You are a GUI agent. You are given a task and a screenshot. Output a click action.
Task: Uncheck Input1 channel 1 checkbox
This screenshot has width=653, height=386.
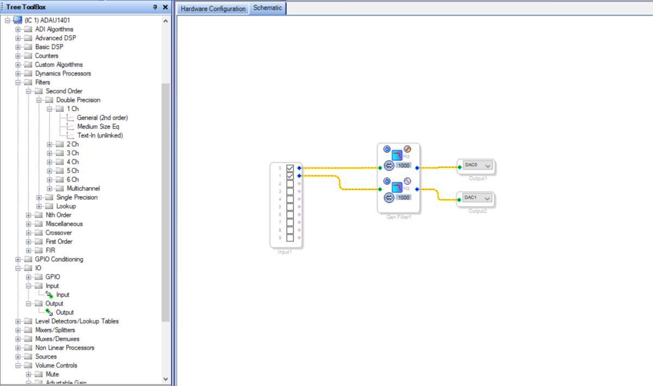290,176
